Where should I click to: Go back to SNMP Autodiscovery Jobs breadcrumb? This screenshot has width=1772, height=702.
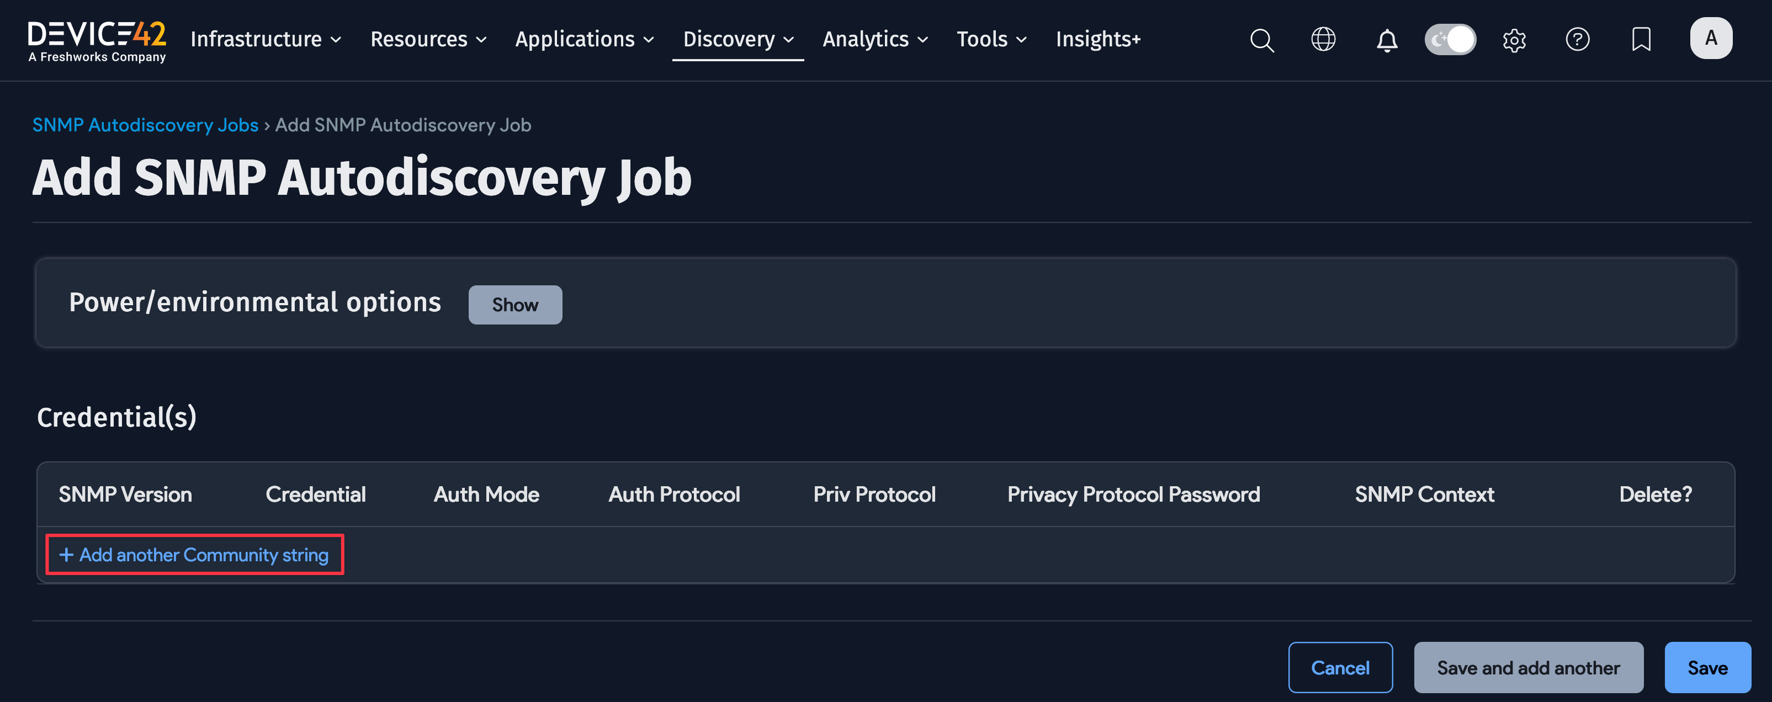[145, 125]
